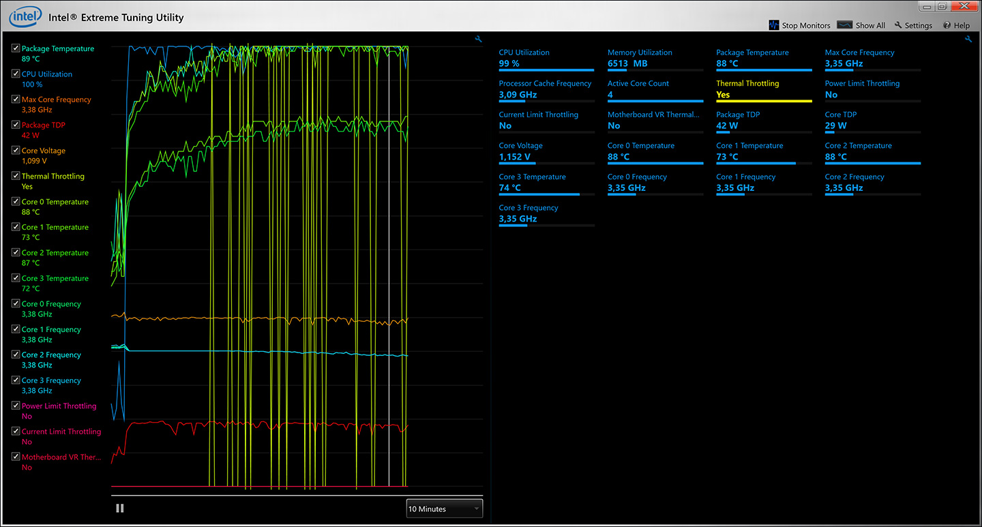Select Memory Utilization 6513 MB tile
The width and height of the screenshot is (982, 527).
(x=655, y=59)
